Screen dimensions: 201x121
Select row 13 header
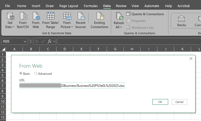pos(3,117)
